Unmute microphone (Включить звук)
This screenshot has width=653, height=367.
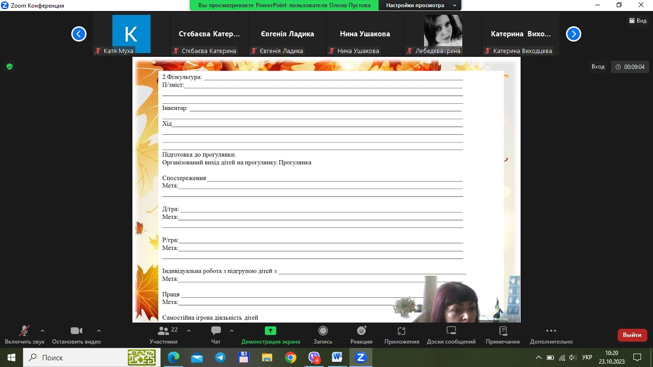point(24,331)
